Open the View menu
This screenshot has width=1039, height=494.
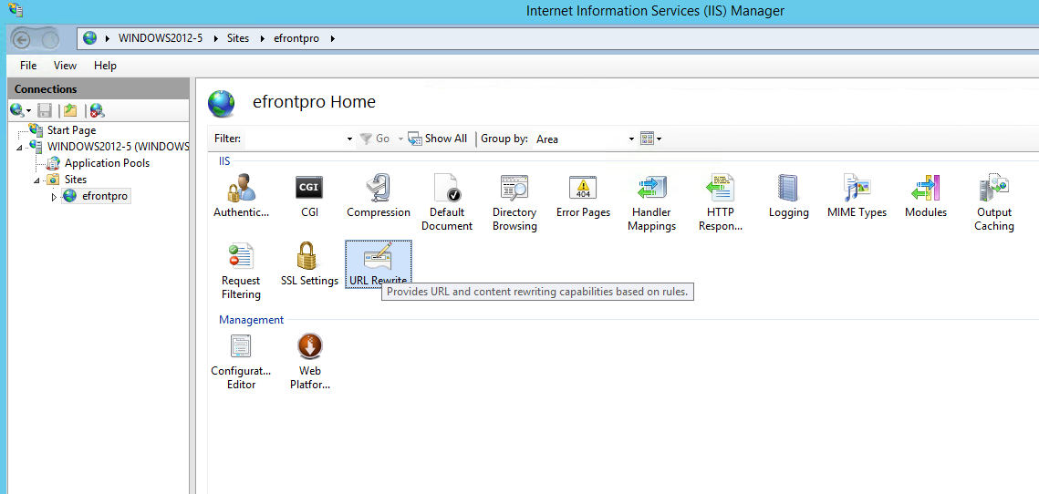(65, 66)
